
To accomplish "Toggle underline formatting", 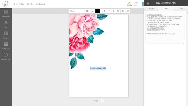I will (114, 11).
